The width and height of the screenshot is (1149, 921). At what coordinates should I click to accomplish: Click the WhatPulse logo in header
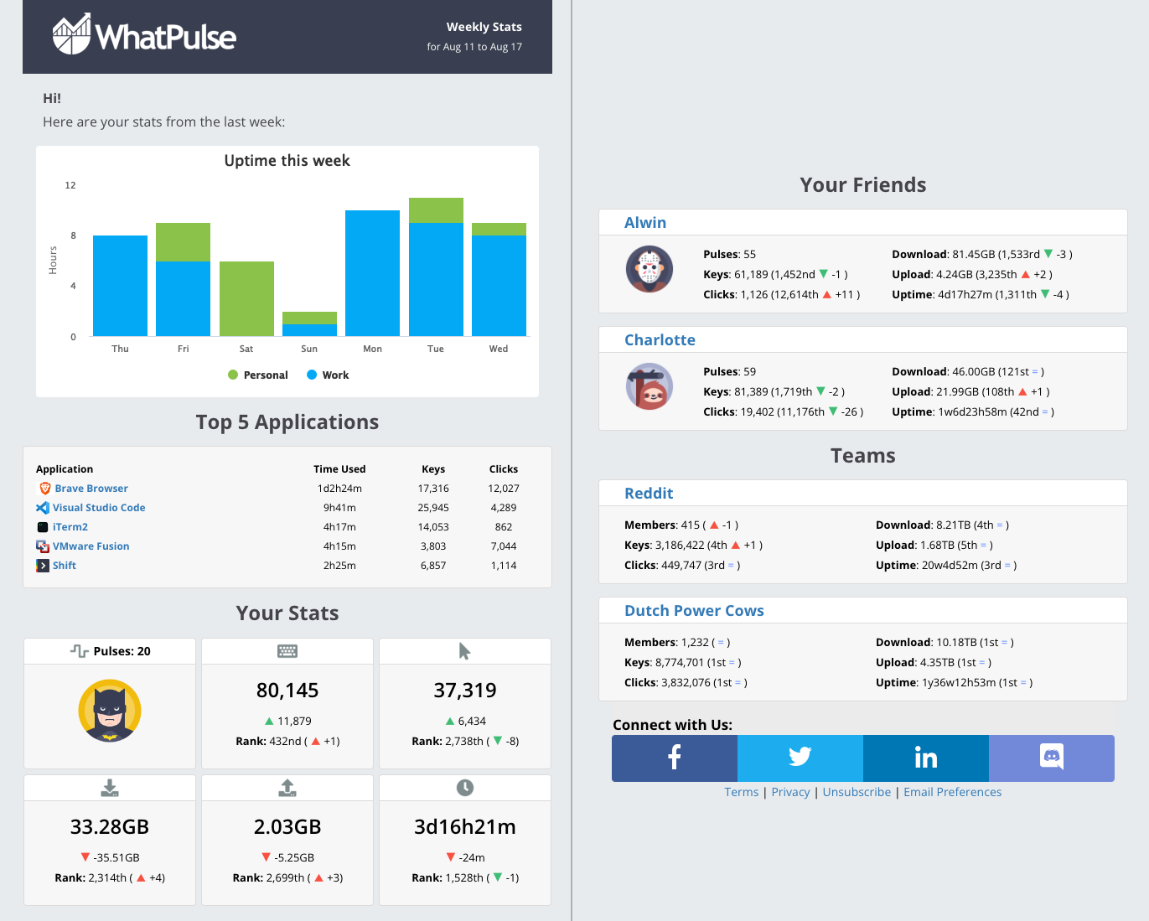click(x=143, y=35)
